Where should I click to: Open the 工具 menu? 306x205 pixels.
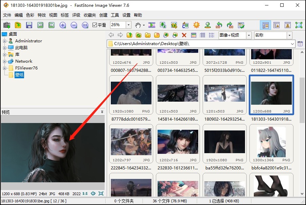pyautogui.click(x=115, y=15)
